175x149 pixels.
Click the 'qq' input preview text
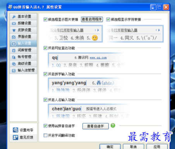pos(55,58)
